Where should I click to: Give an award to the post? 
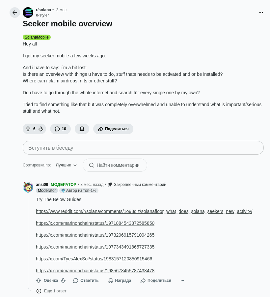click(82, 129)
